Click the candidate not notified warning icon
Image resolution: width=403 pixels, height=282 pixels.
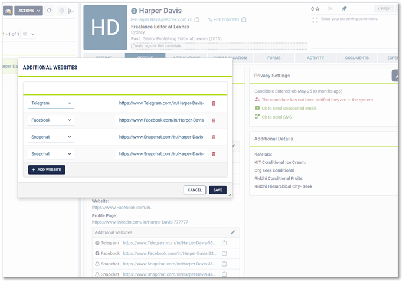click(257, 100)
